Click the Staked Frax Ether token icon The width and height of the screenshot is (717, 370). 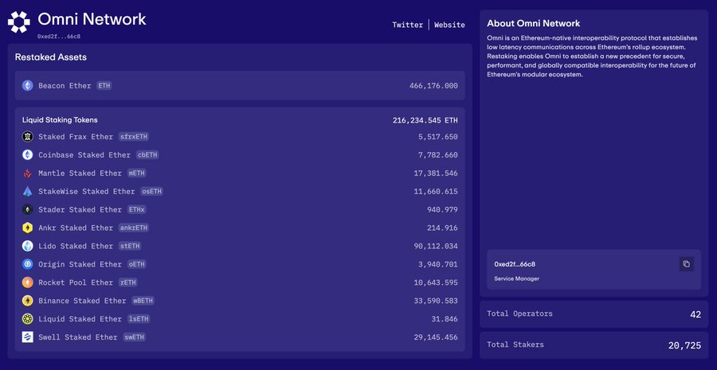click(27, 137)
